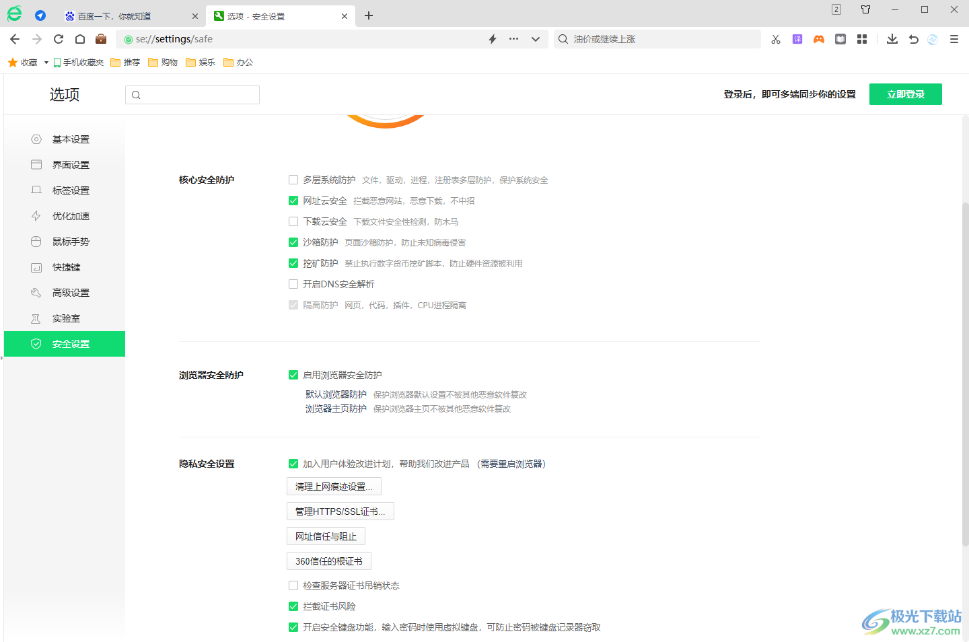Image resolution: width=969 pixels, height=642 pixels.
Task: Open the purple translate extension icon
Action: pos(797,39)
